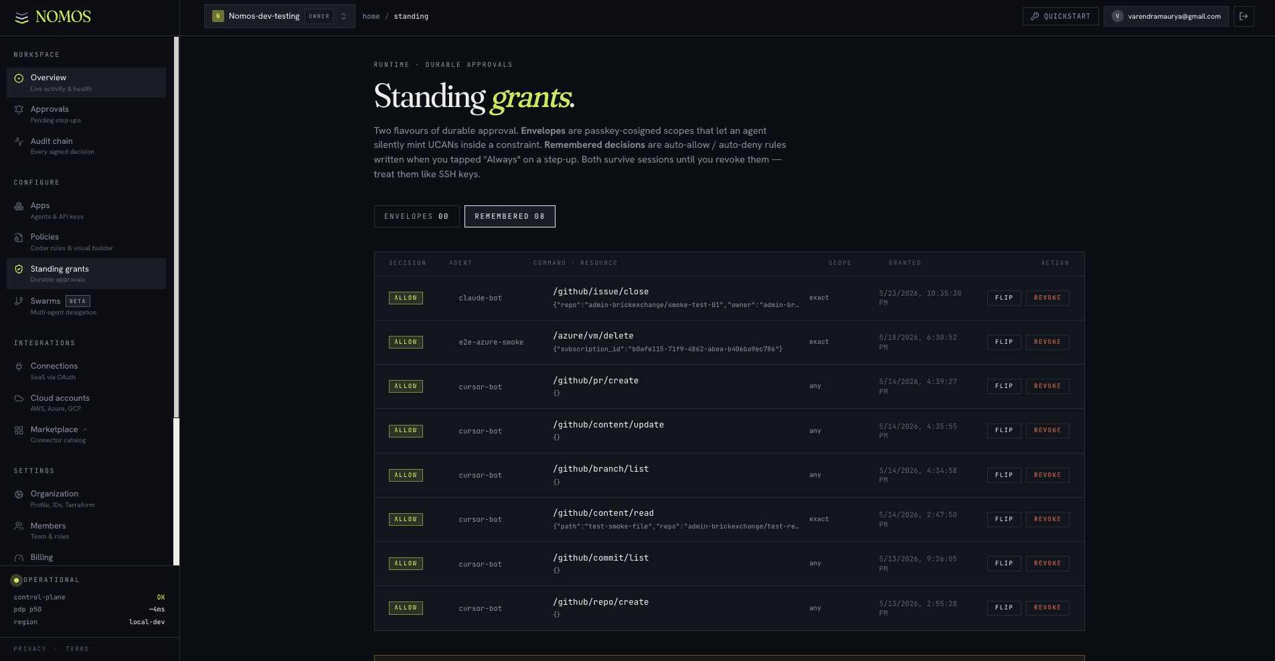Open Audit chain in the sidebar
This screenshot has height=661, width=1275.
point(86,146)
